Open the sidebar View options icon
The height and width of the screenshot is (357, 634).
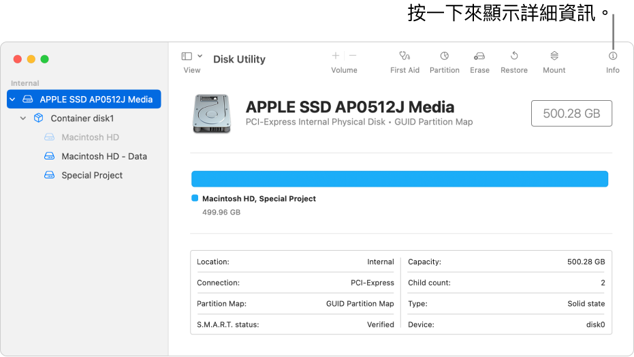[x=187, y=56]
